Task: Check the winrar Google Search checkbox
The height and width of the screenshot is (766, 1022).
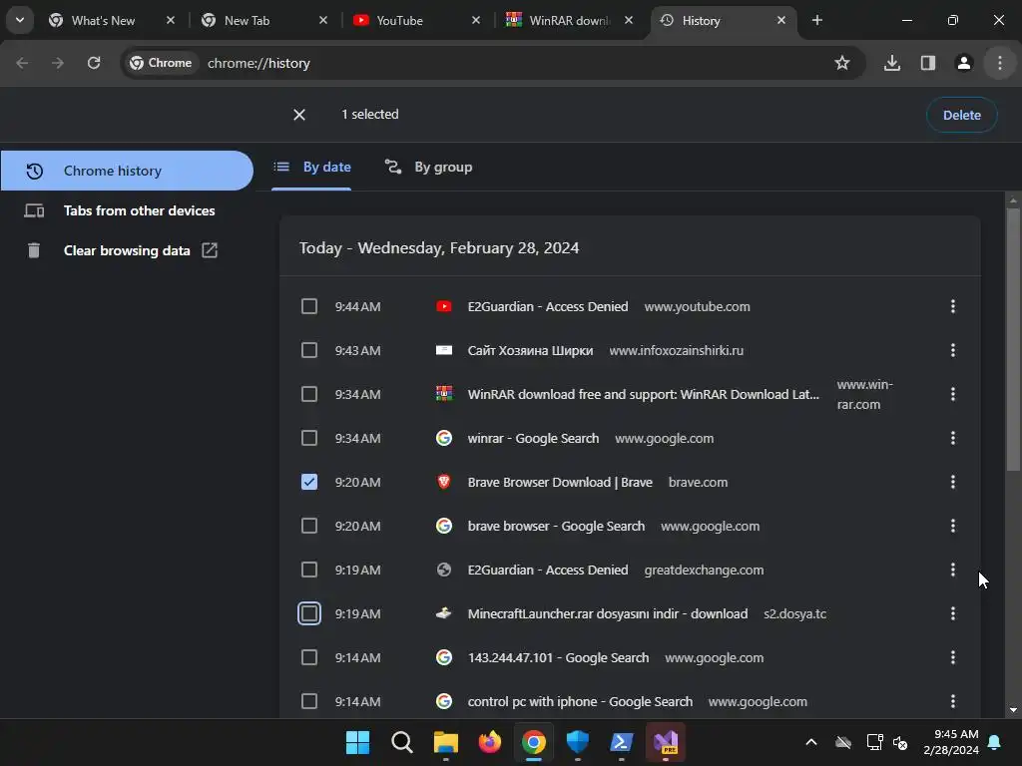Action: [309, 438]
